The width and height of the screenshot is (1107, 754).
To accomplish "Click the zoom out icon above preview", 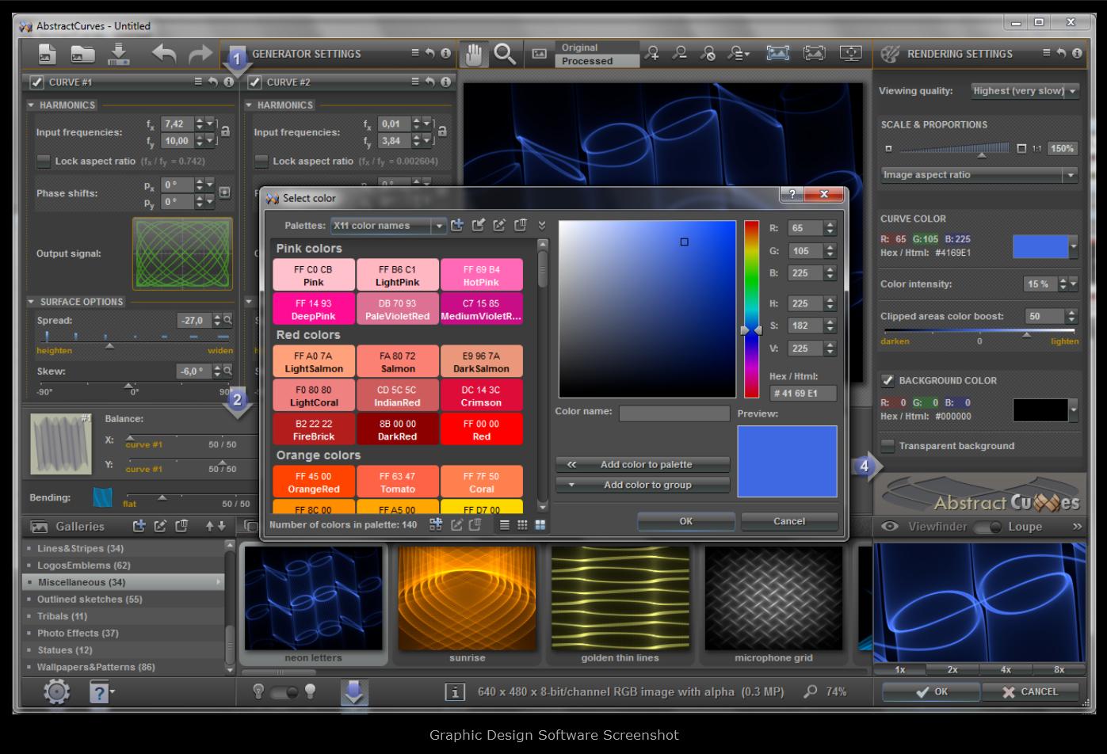I will pyautogui.click(x=680, y=53).
